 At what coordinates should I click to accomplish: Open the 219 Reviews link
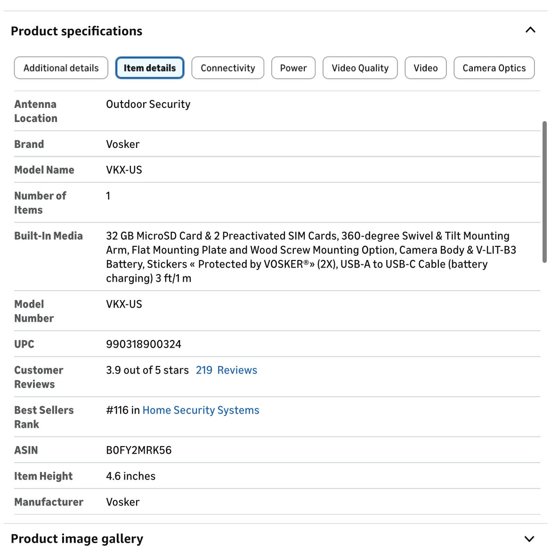227,370
